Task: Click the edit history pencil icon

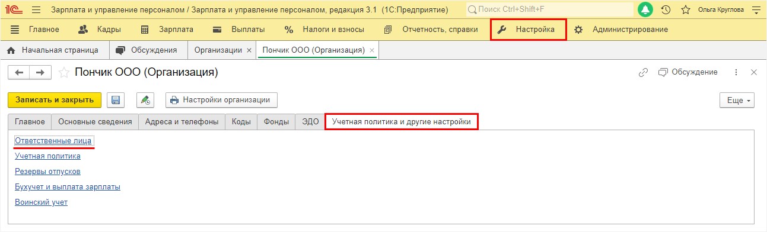Action: (145, 100)
